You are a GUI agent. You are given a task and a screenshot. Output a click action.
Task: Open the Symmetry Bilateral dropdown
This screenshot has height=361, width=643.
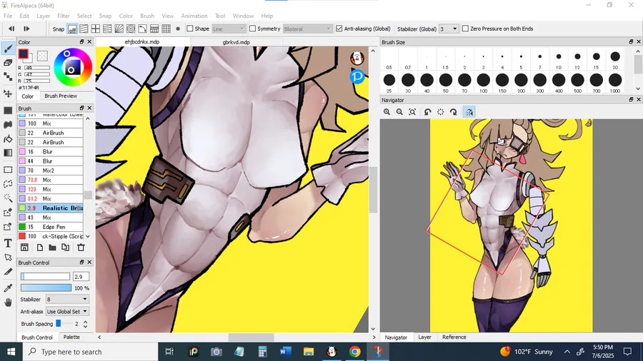307,29
